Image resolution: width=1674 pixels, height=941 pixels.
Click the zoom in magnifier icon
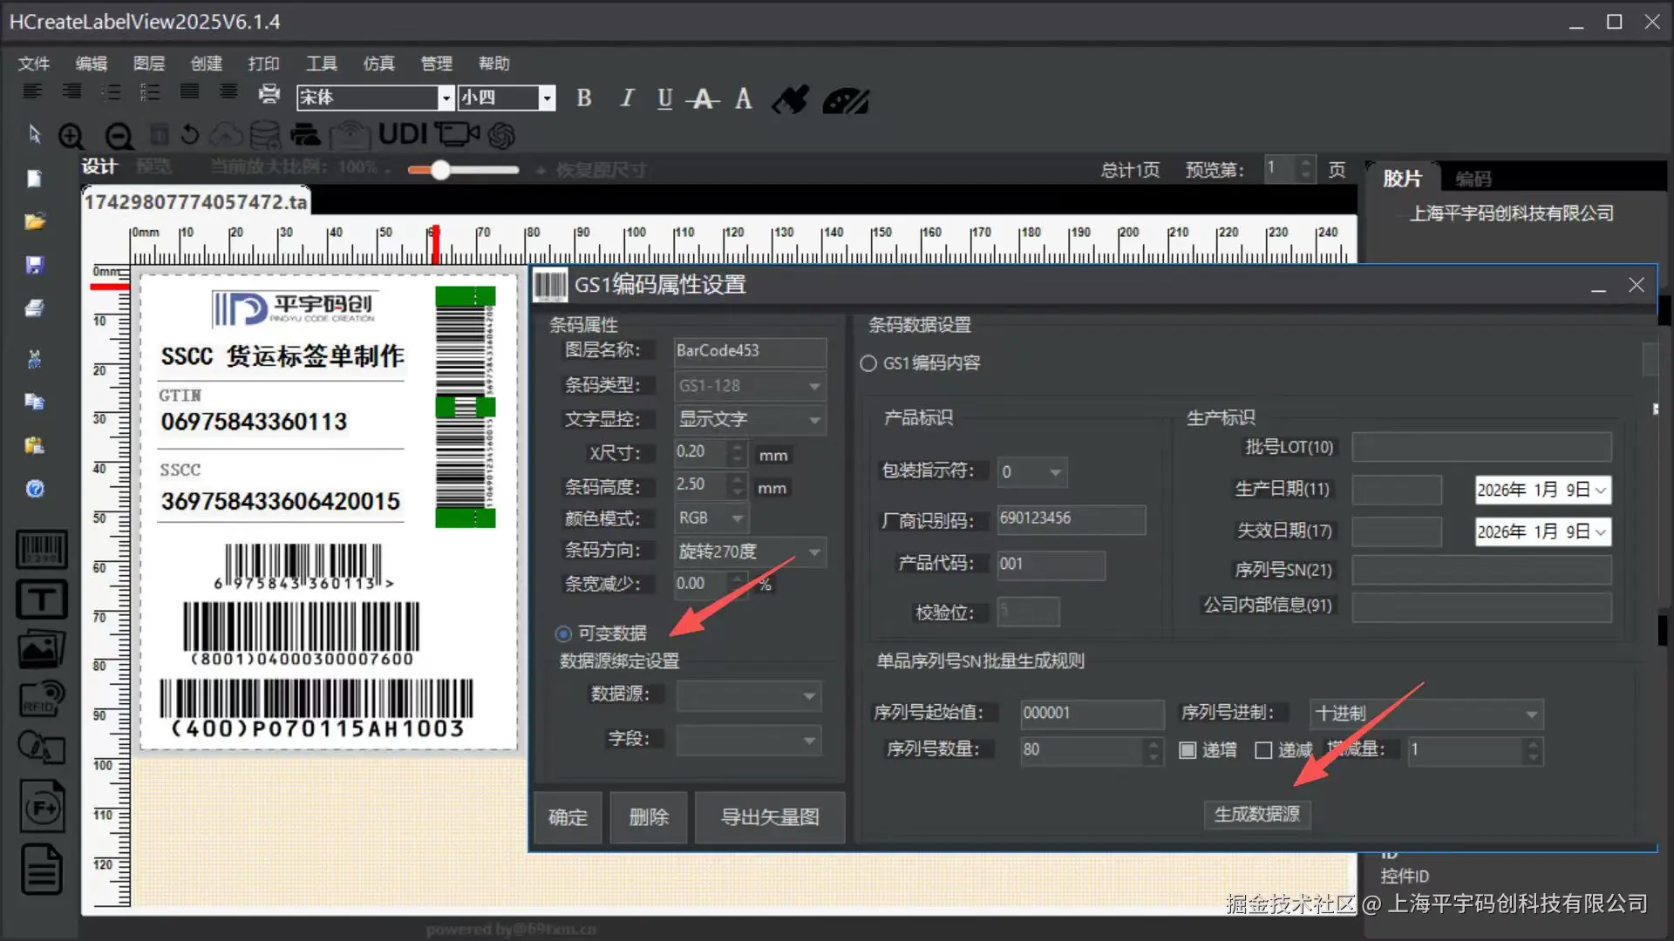pyautogui.click(x=71, y=136)
